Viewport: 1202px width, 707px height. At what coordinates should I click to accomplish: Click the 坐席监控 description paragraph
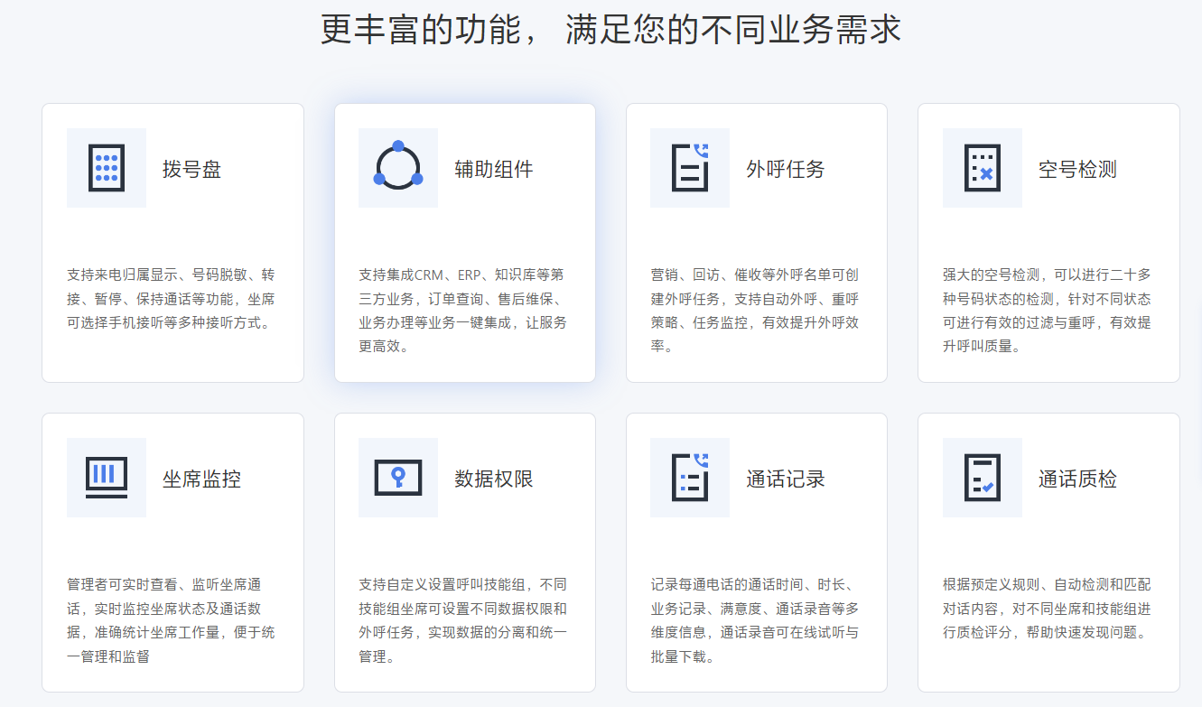(x=172, y=622)
